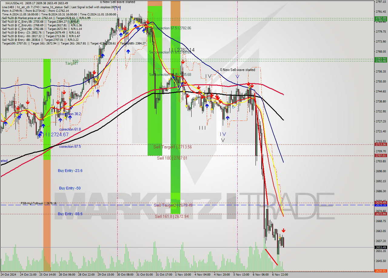Click the 2686.30 price axis value
Image resolution: width=388 pixels, height=278 pixels.
(x=381, y=191)
